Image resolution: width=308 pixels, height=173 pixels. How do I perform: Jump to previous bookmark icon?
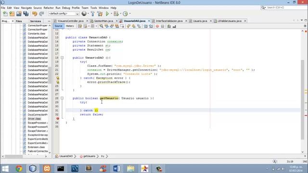point(128,26)
